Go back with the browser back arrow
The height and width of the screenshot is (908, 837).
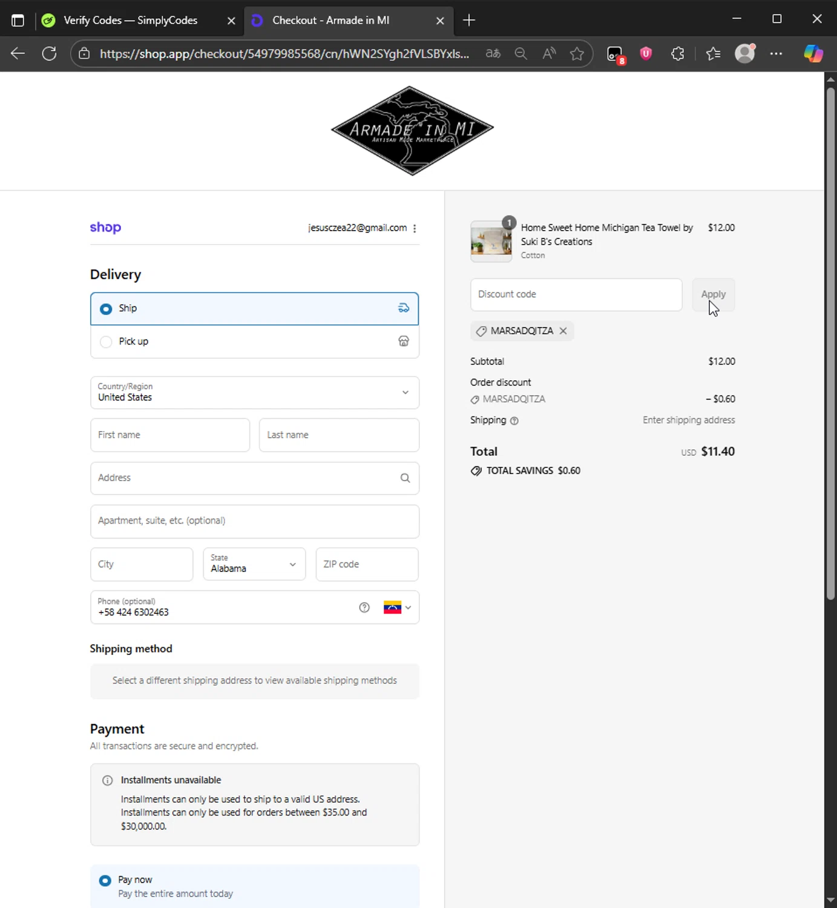18,54
